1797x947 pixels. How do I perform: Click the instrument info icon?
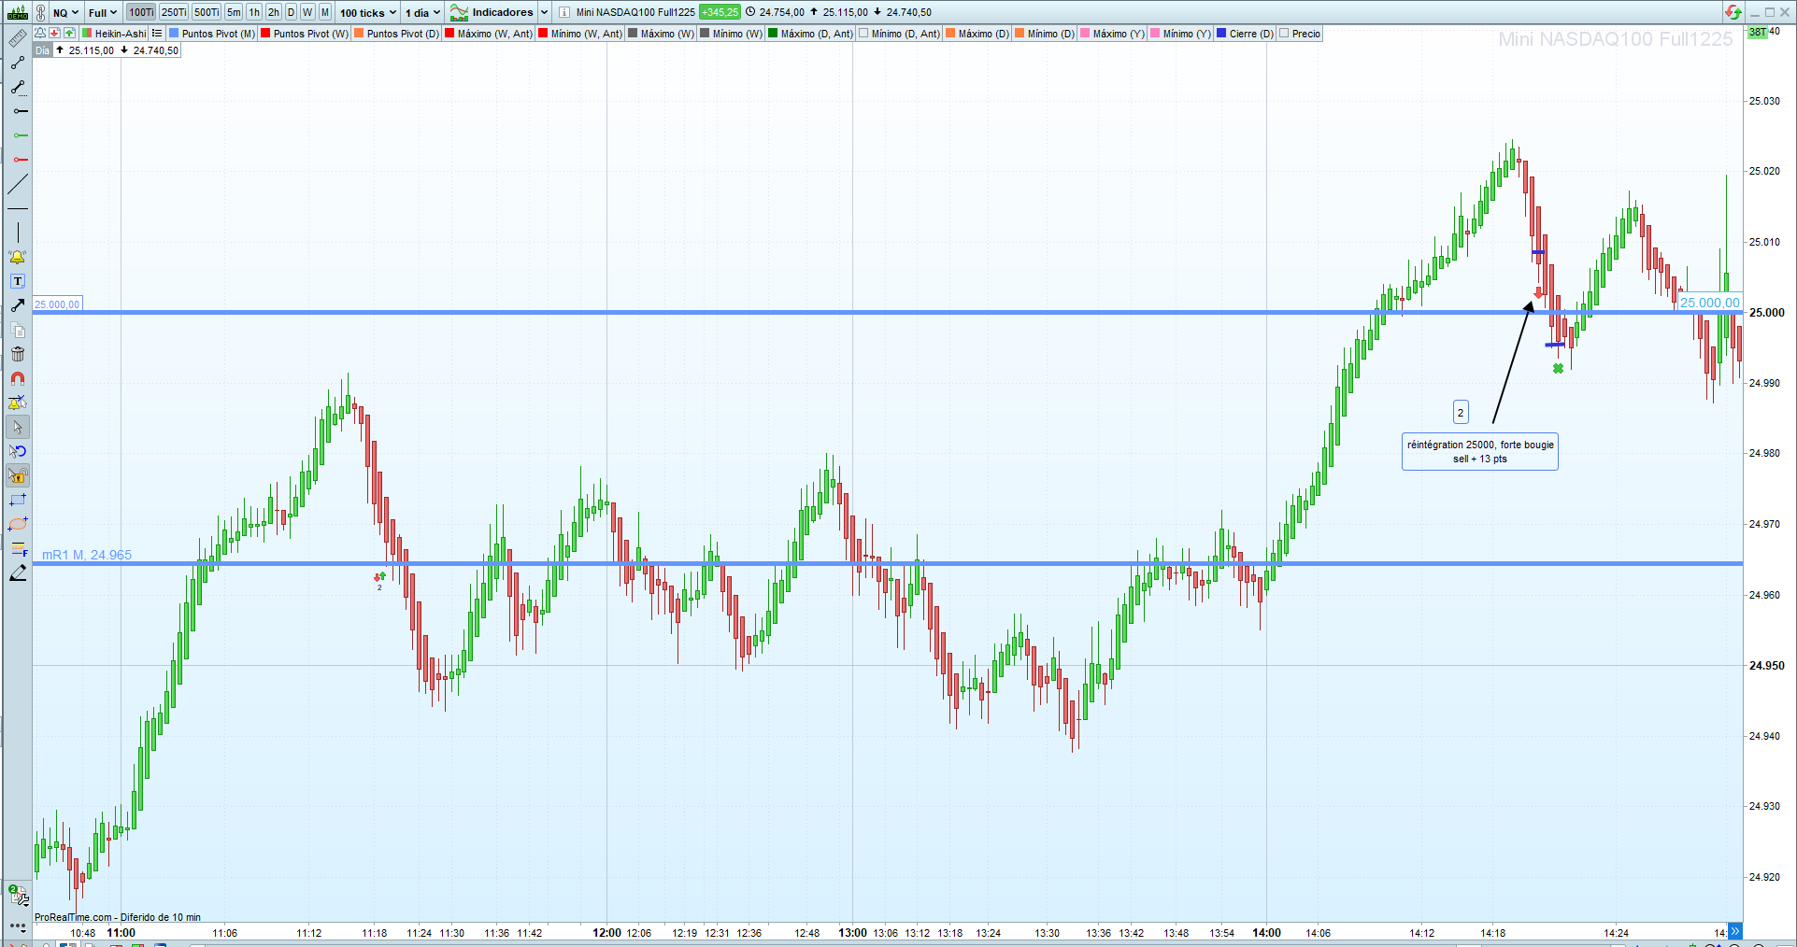564,12
